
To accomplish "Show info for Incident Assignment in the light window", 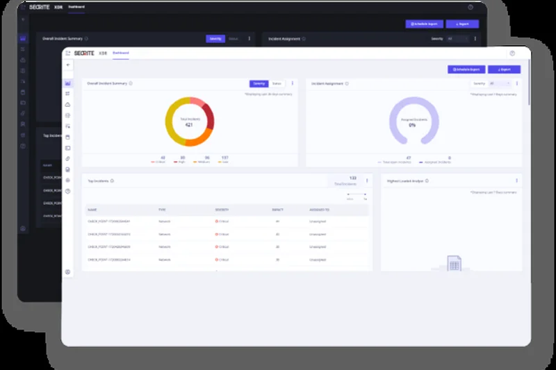I will pos(347,83).
